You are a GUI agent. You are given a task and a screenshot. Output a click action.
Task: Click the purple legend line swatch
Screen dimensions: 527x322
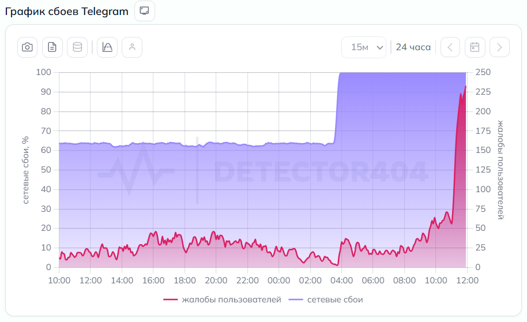295,299
